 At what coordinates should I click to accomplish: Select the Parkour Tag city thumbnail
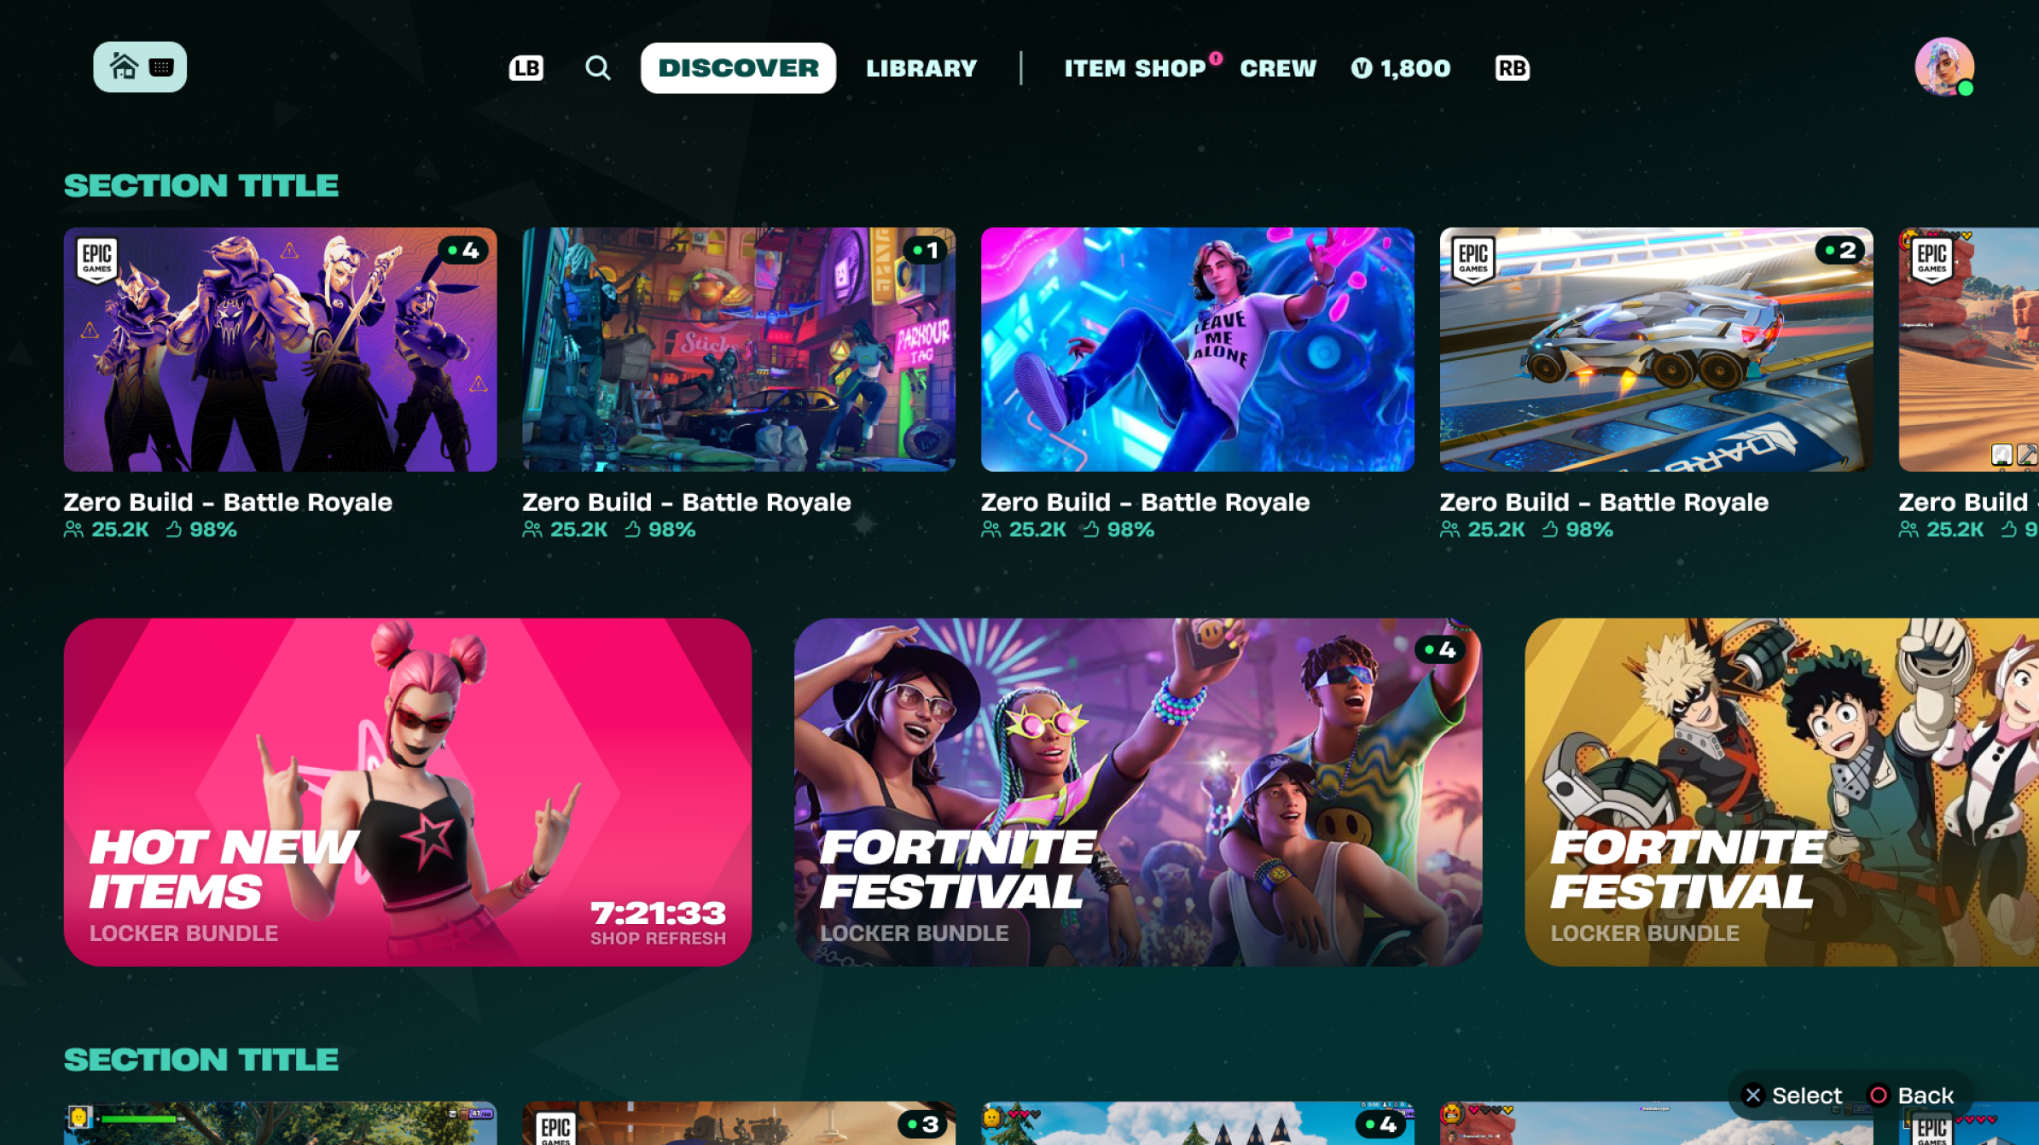pos(738,350)
